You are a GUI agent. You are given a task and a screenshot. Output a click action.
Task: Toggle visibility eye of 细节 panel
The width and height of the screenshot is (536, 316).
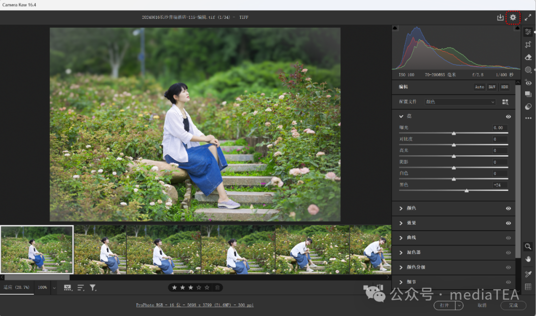click(x=508, y=282)
